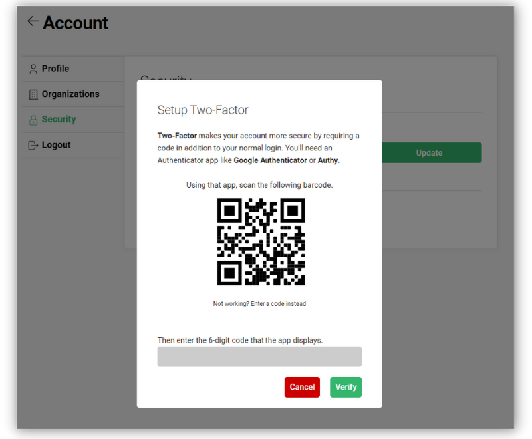532x439 pixels.
Task: Click the Security padlock icon
Action: coord(33,120)
